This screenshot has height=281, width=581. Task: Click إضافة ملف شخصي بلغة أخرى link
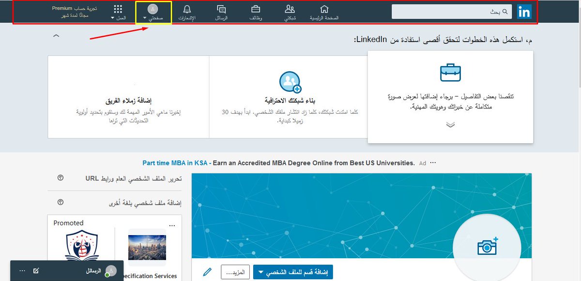145,203
